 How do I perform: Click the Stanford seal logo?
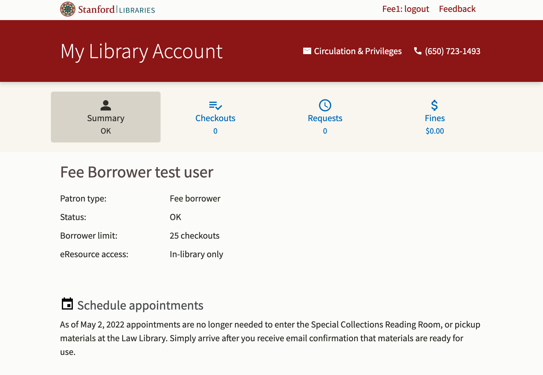[67, 9]
